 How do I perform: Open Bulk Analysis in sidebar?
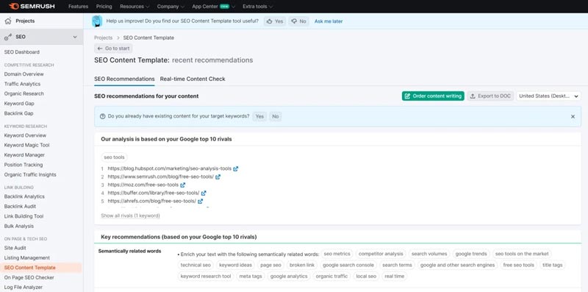tap(19, 227)
